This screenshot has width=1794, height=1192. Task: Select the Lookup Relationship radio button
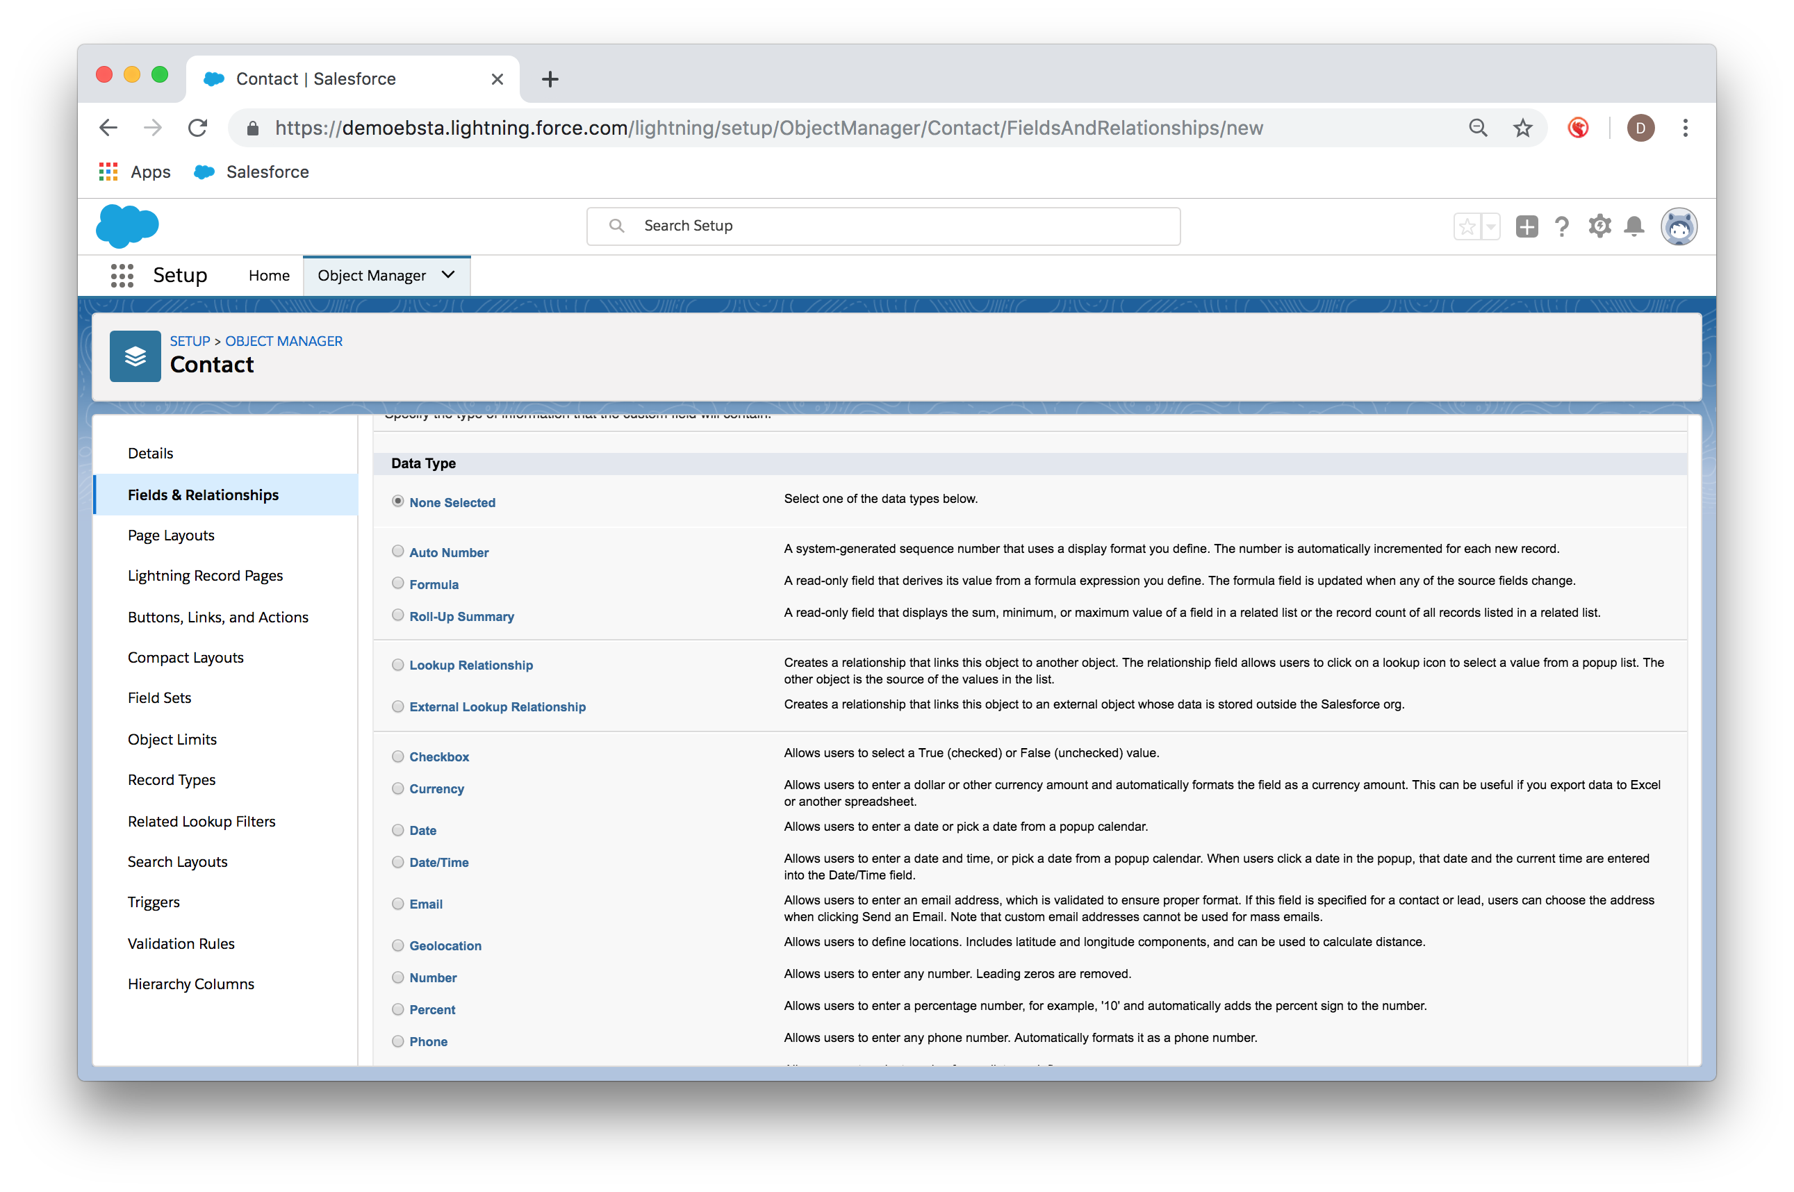397,664
